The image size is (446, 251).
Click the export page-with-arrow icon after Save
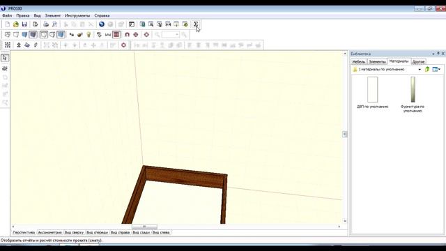pos(36,24)
